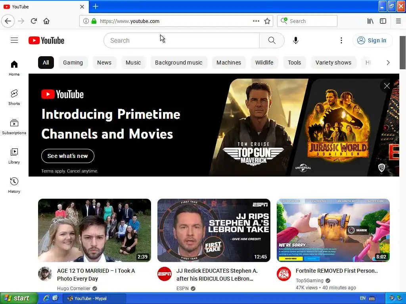Click EN language indicator in taskbar

click(x=362, y=298)
